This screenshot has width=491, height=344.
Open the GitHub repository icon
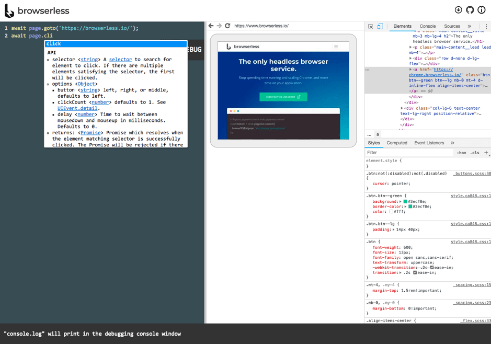tap(470, 10)
